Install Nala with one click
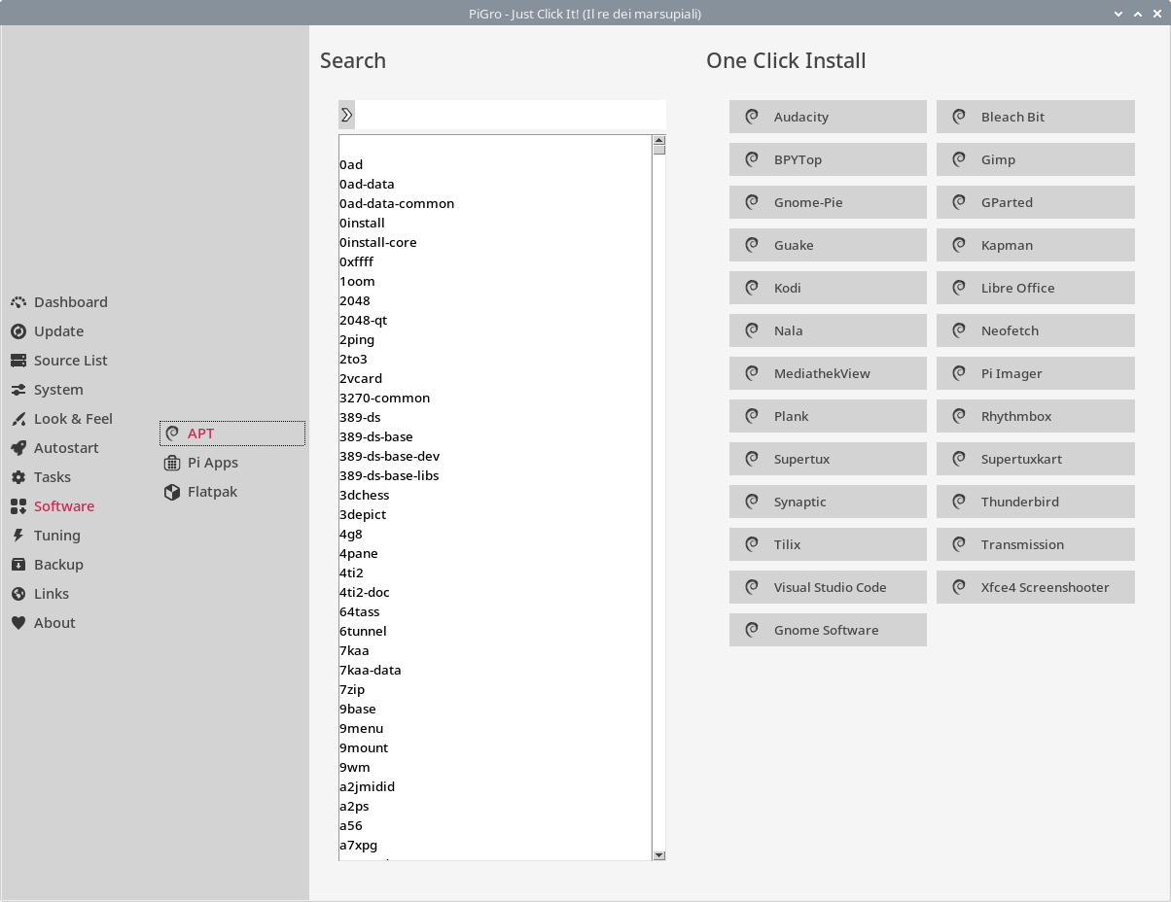This screenshot has width=1171, height=902. pyautogui.click(x=828, y=330)
